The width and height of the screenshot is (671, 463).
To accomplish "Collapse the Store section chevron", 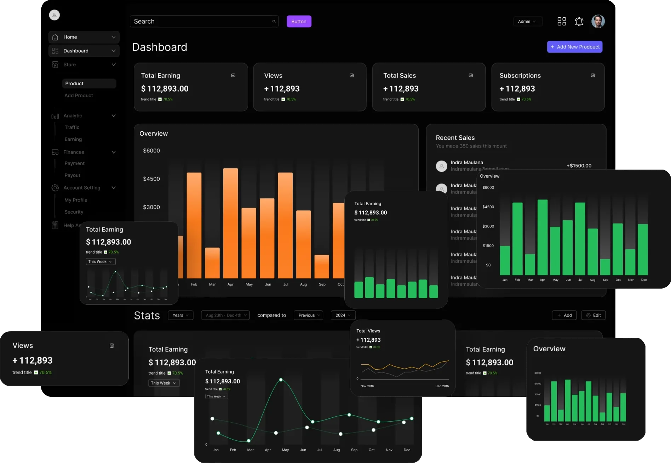I will coord(114,64).
